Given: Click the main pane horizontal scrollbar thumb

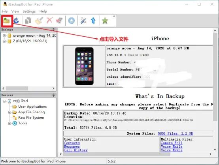Looking at the screenshot, I should click(117, 154).
